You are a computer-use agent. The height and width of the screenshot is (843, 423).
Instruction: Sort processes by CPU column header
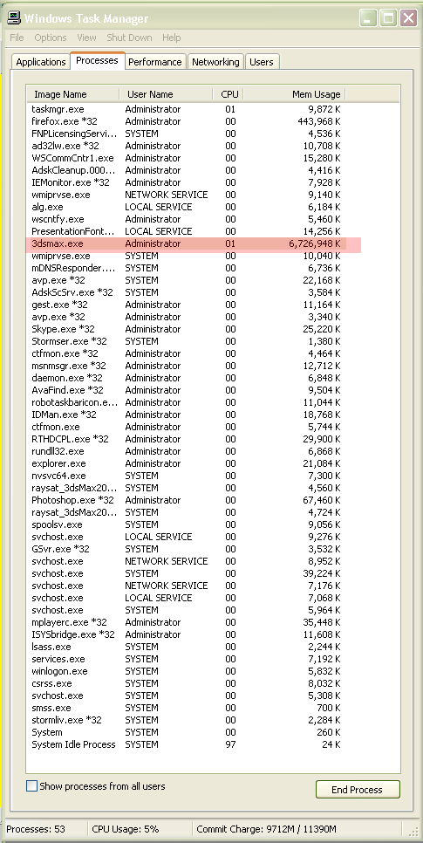(229, 94)
